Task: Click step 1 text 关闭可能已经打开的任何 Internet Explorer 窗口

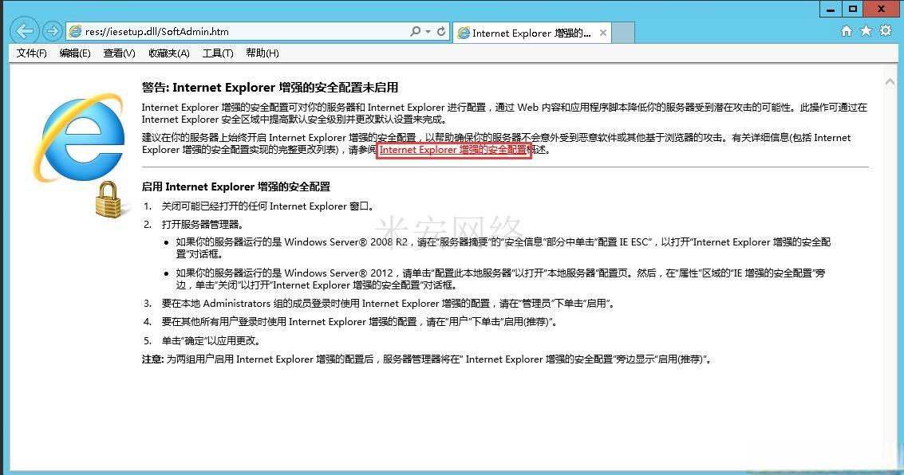Action: (x=269, y=206)
